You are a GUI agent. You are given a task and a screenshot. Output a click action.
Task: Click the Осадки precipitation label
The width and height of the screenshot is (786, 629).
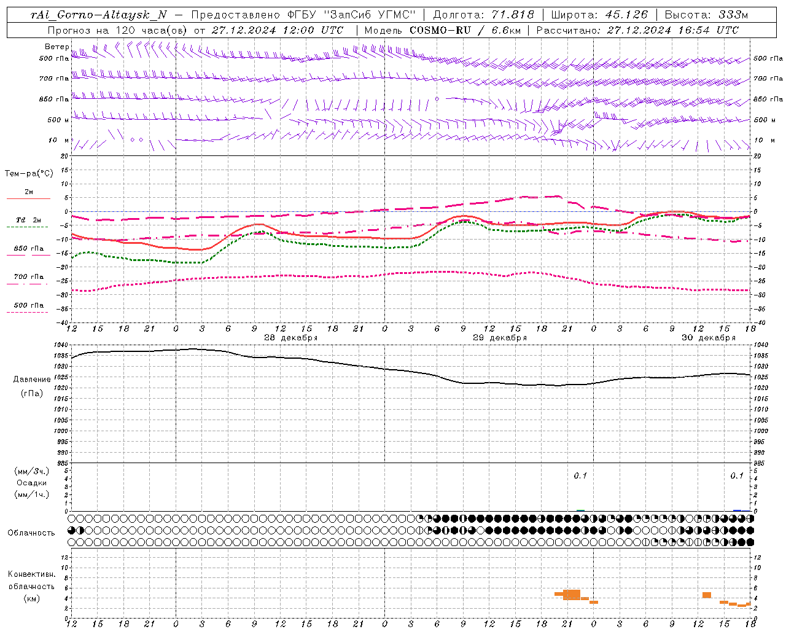point(32,483)
